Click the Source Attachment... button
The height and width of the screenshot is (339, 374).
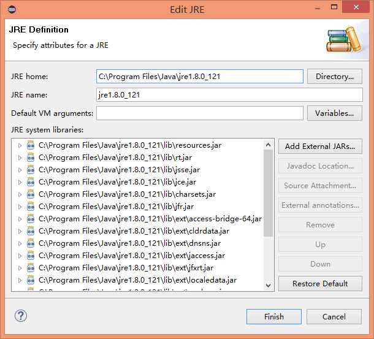click(x=320, y=186)
